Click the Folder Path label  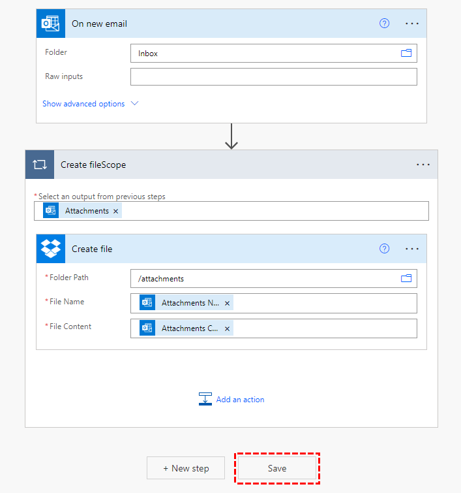[69, 278]
